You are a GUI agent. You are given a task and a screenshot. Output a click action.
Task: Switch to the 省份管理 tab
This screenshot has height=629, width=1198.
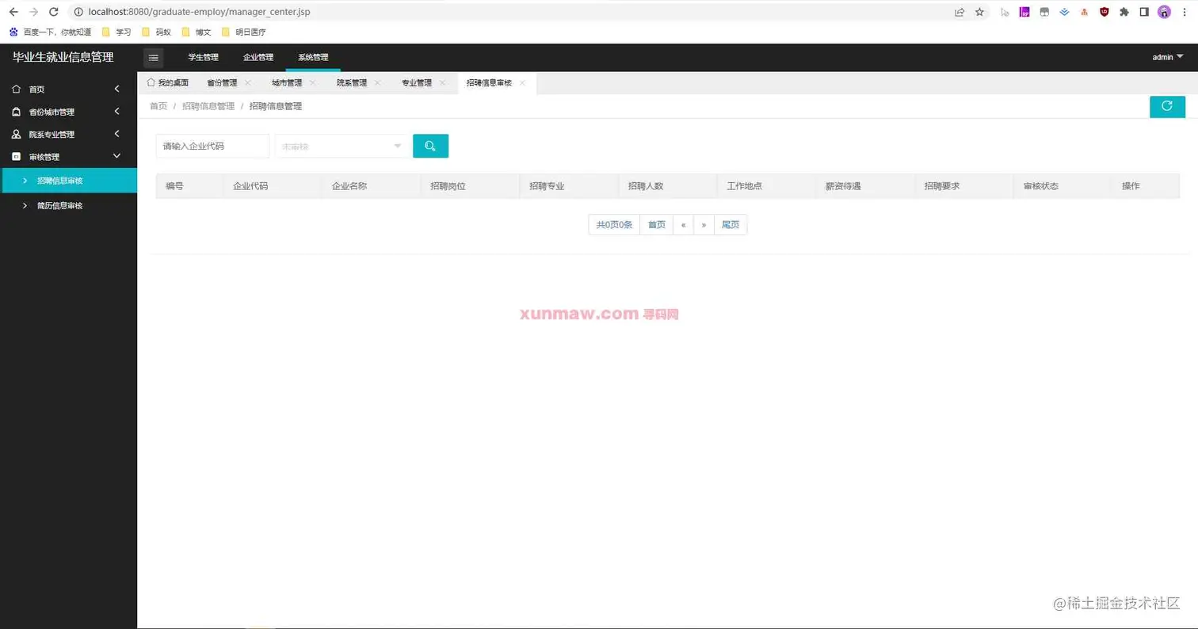222,82
